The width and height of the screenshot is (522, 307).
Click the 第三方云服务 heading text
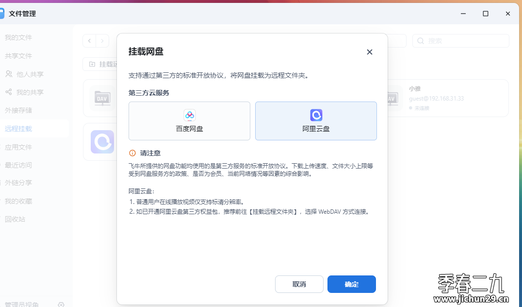click(149, 93)
